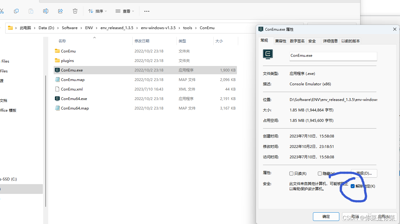This screenshot has width=400, height=224.
Task: Click the folder icon in address bar
Action: point(10,28)
